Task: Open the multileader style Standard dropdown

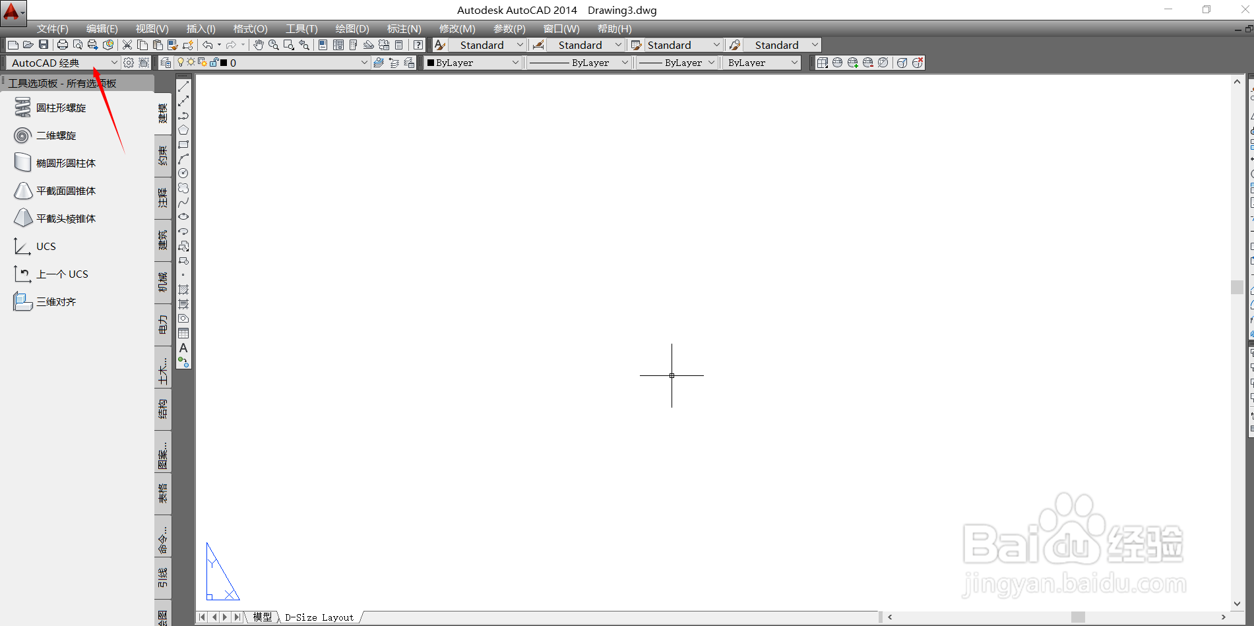Action: [782, 45]
